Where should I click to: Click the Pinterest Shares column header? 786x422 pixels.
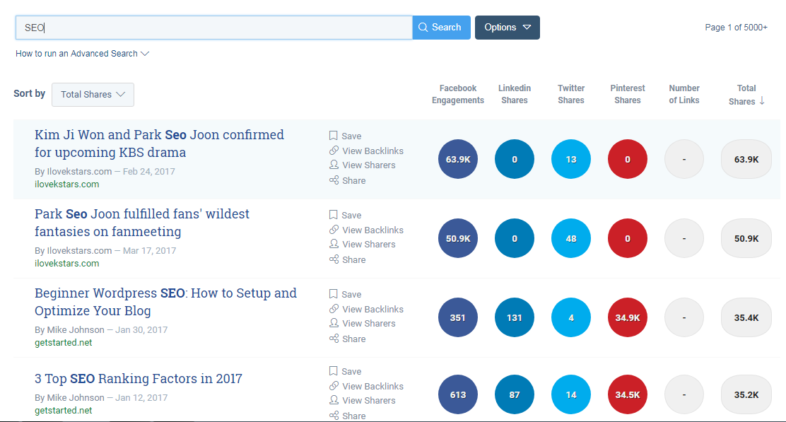[627, 93]
